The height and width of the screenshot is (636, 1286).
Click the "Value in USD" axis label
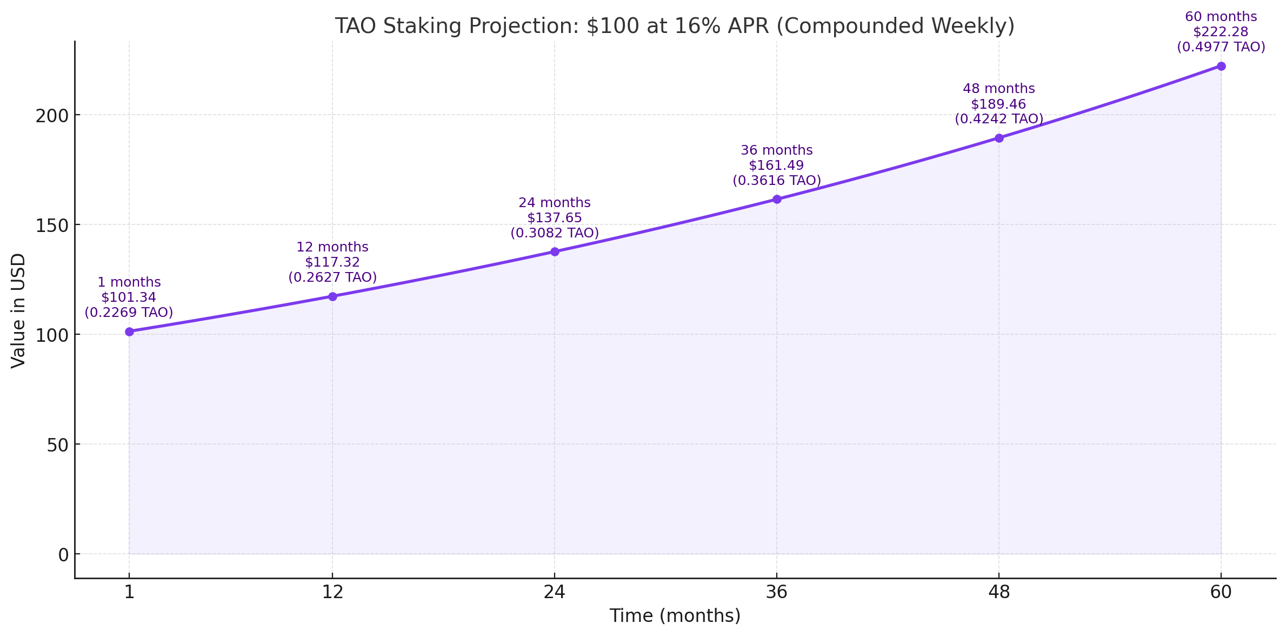18,310
